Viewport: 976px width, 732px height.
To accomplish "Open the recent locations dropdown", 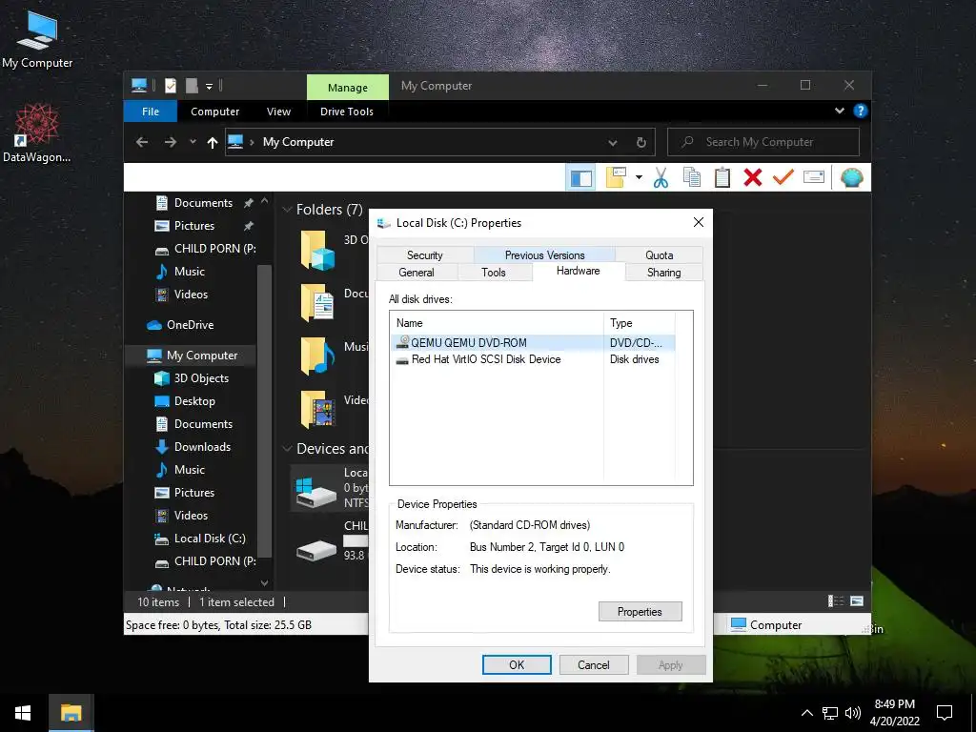I will [193, 142].
